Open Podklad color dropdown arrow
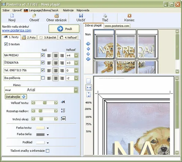 click(48, 143)
